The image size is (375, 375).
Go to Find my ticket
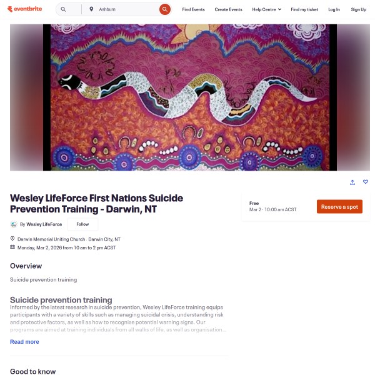(304, 9)
